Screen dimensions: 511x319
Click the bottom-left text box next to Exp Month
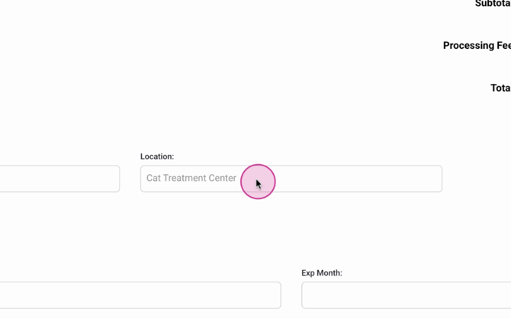point(140,295)
